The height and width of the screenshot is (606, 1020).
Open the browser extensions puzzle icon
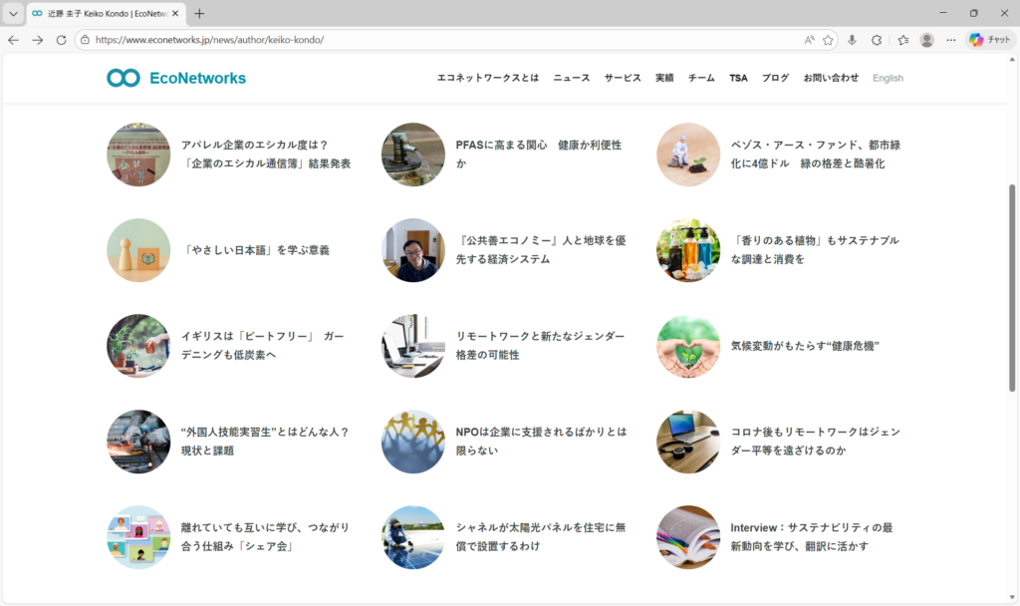(x=877, y=40)
